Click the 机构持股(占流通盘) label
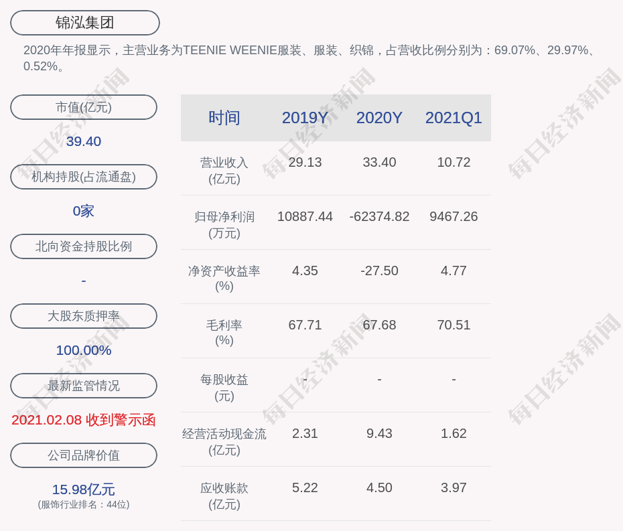The height and width of the screenshot is (531, 623). (84, 177)
